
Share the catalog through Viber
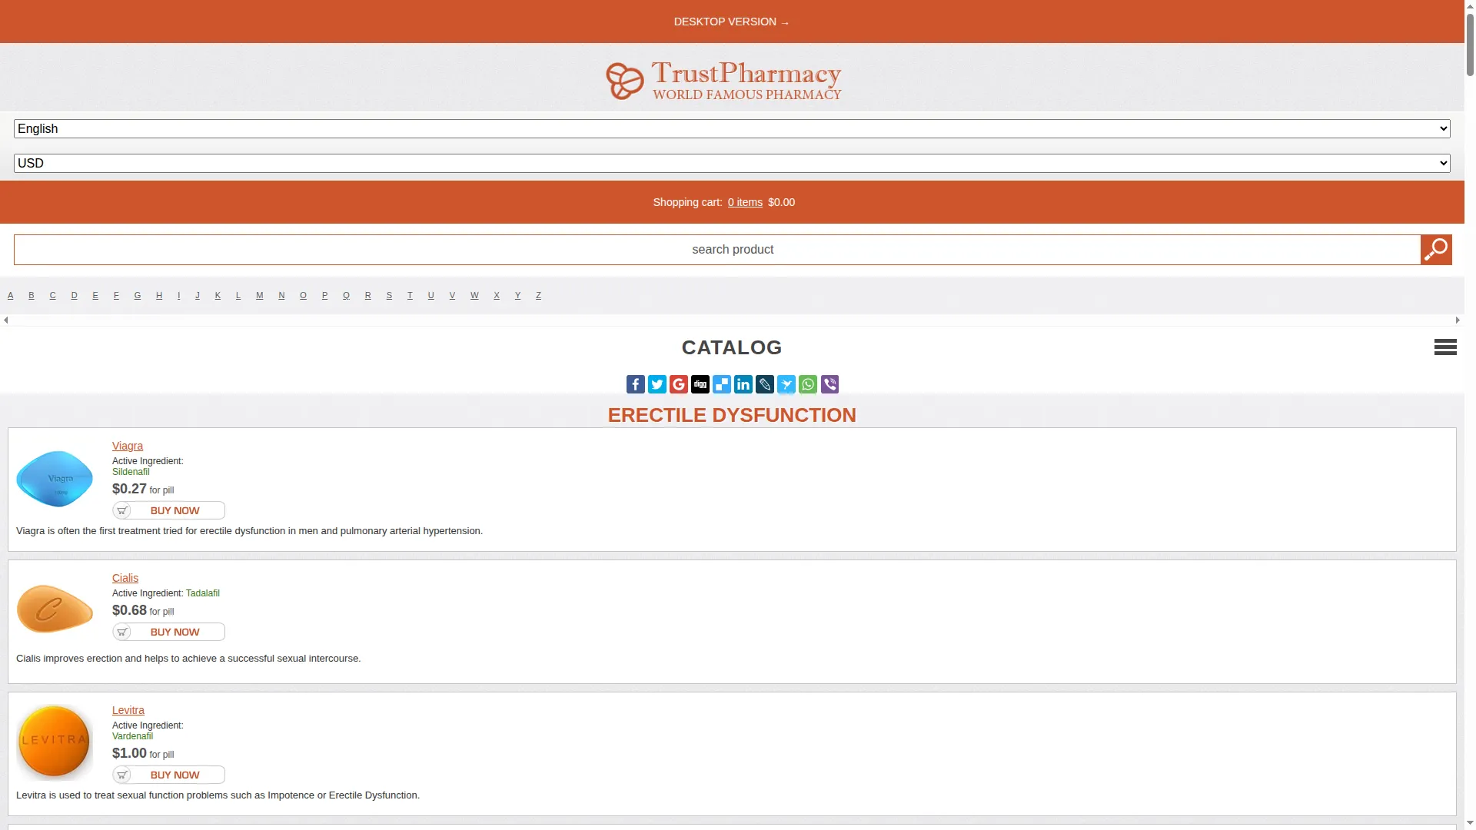pos(829,384)
